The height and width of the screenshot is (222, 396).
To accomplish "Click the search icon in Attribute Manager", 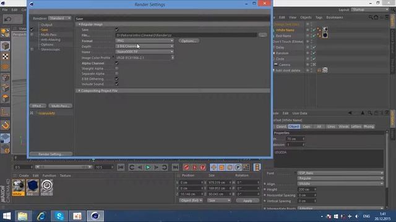I will (370, 113).
